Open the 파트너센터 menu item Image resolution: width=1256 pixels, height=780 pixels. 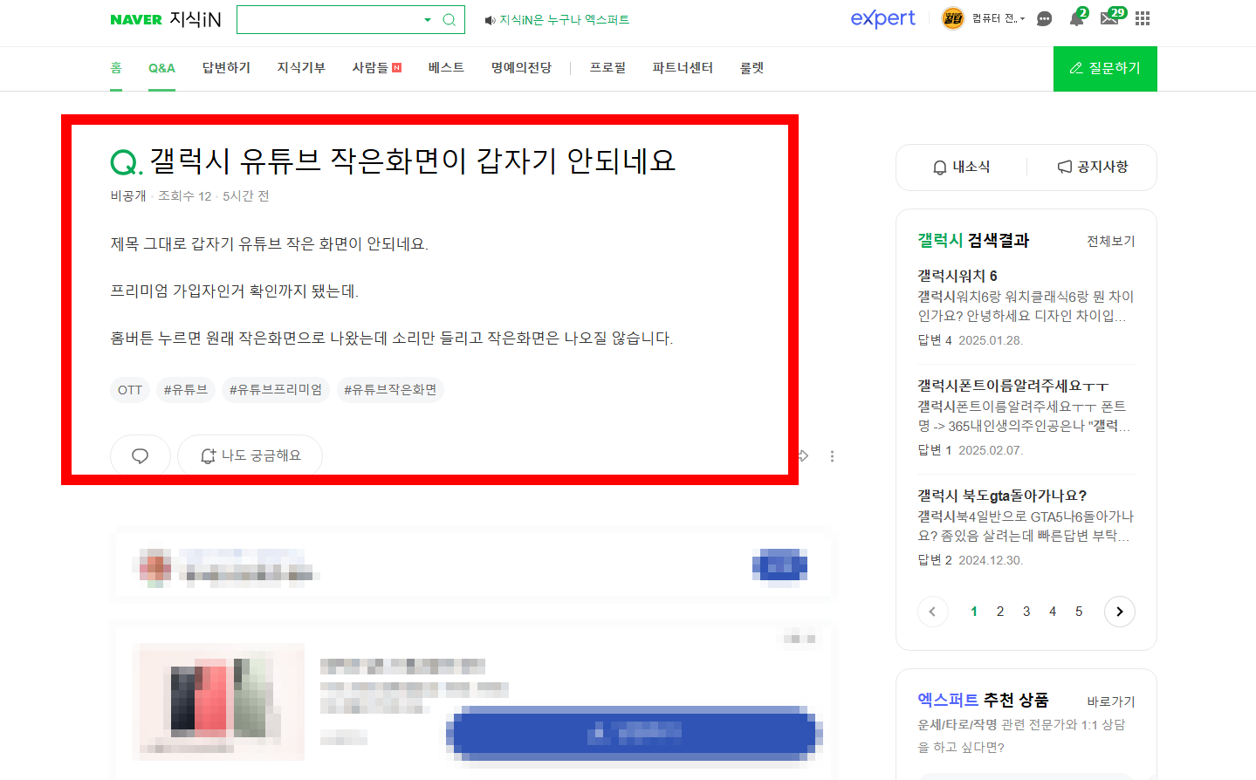[683, 67]
